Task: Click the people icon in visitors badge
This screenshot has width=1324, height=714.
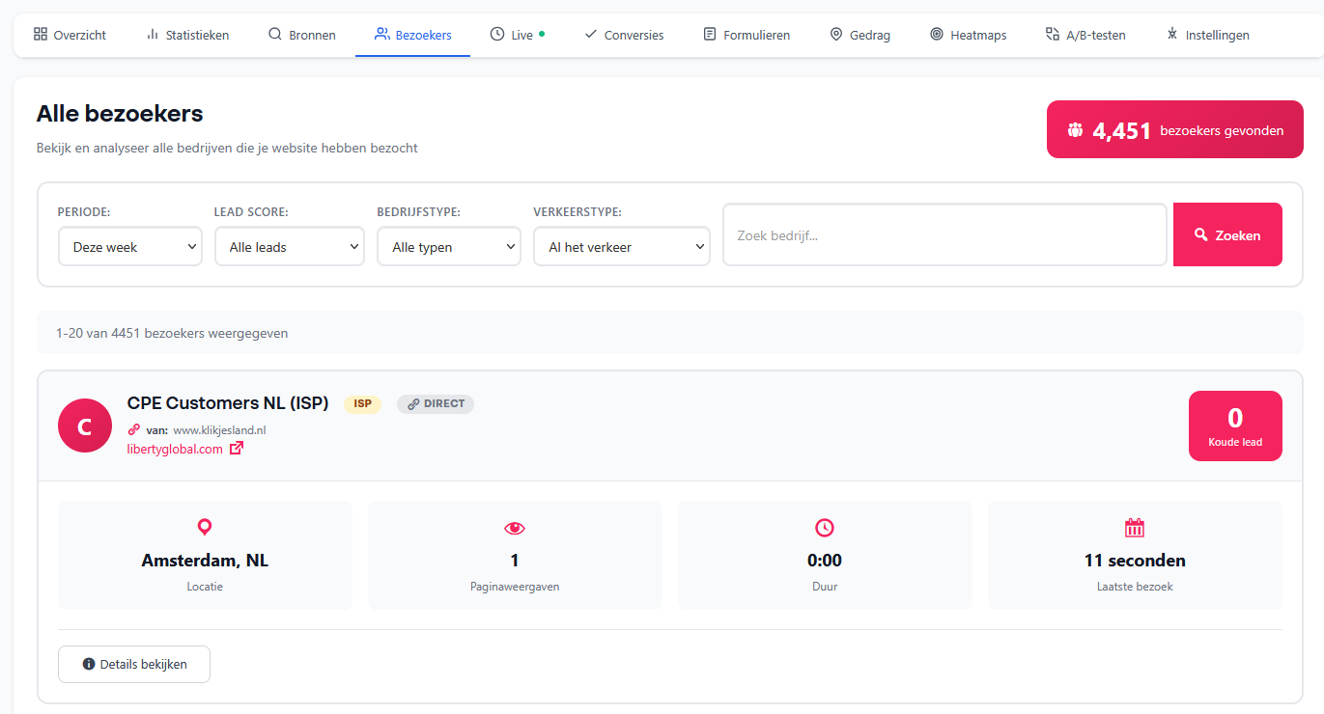Action: (x=1076, y=130)
